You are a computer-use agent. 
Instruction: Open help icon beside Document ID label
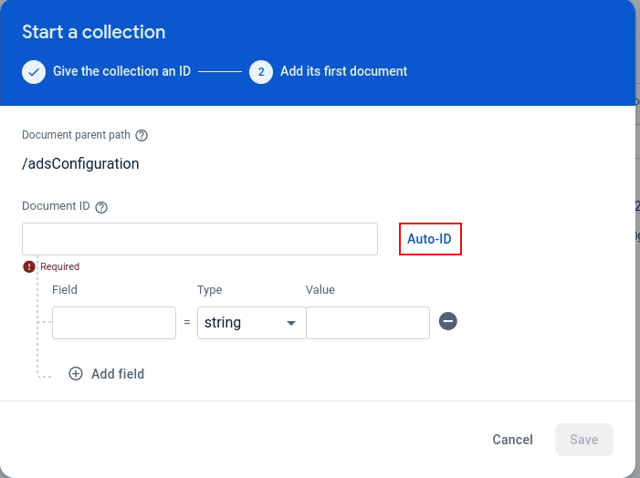pyautogui.click(x=101, y=207)
